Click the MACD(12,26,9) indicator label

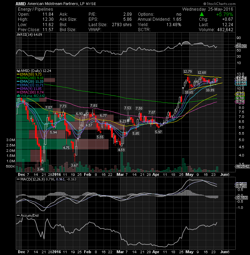click(x=46, y=179)
